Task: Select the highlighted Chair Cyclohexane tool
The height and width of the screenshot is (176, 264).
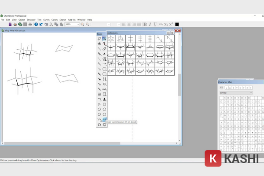Action: (104, 119)
